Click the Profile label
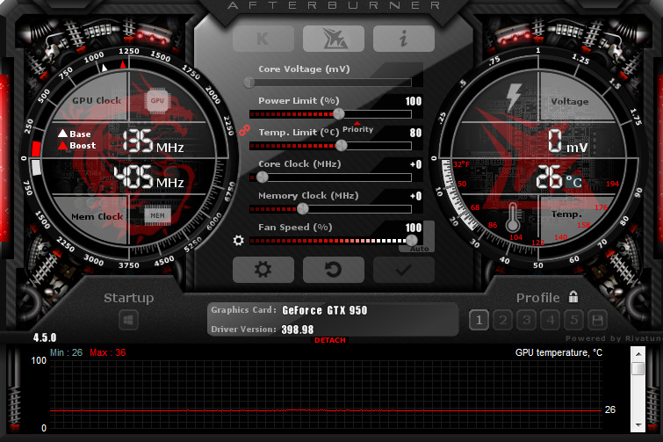Image resolution: width=663 pixels, height=442 pixels. click(x=537, y=298)
